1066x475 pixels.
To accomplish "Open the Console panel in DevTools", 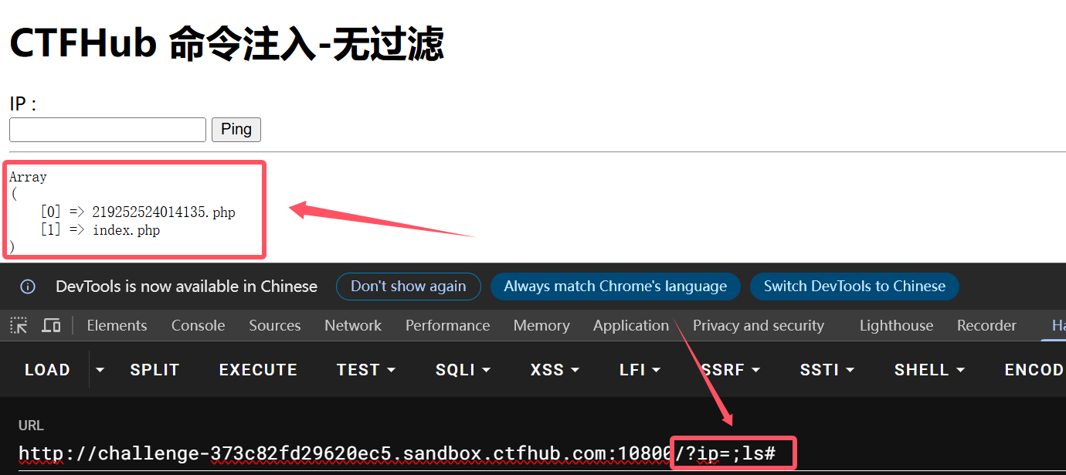I will (x=198, y=325).
